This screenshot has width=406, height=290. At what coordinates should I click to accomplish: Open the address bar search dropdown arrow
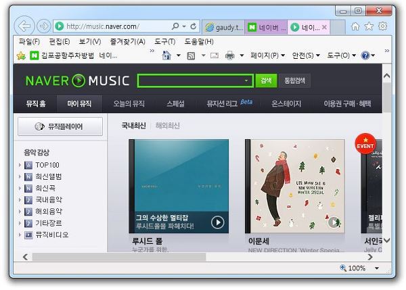point(184,26)
